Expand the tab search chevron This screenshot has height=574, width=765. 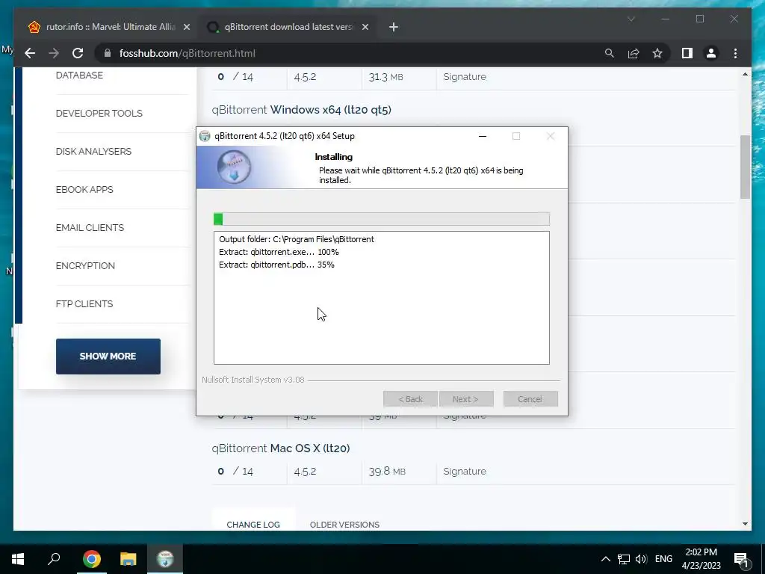click(x=631, y=19)
